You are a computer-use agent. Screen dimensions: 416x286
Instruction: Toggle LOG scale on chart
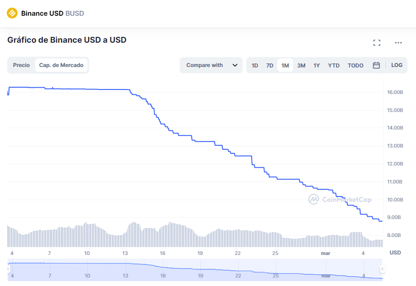coord(397,65)
